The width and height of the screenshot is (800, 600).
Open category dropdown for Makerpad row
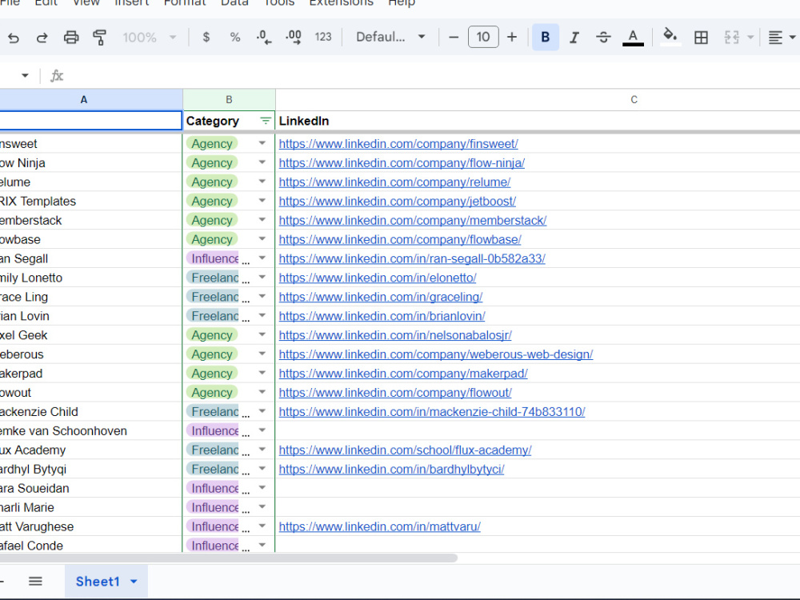pyautogui.click(x=262, y=373)
